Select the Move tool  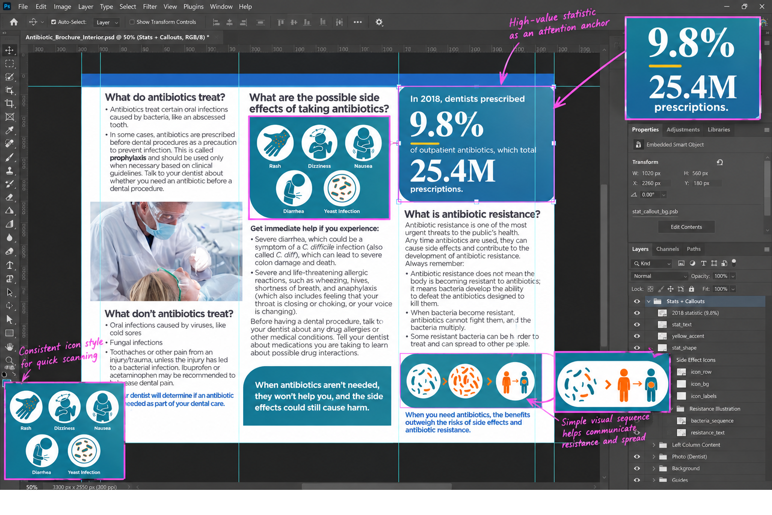(10, 50)
